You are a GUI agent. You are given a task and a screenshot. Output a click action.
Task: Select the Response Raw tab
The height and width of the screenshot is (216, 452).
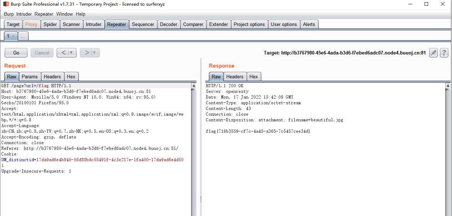tap(216, 77)
